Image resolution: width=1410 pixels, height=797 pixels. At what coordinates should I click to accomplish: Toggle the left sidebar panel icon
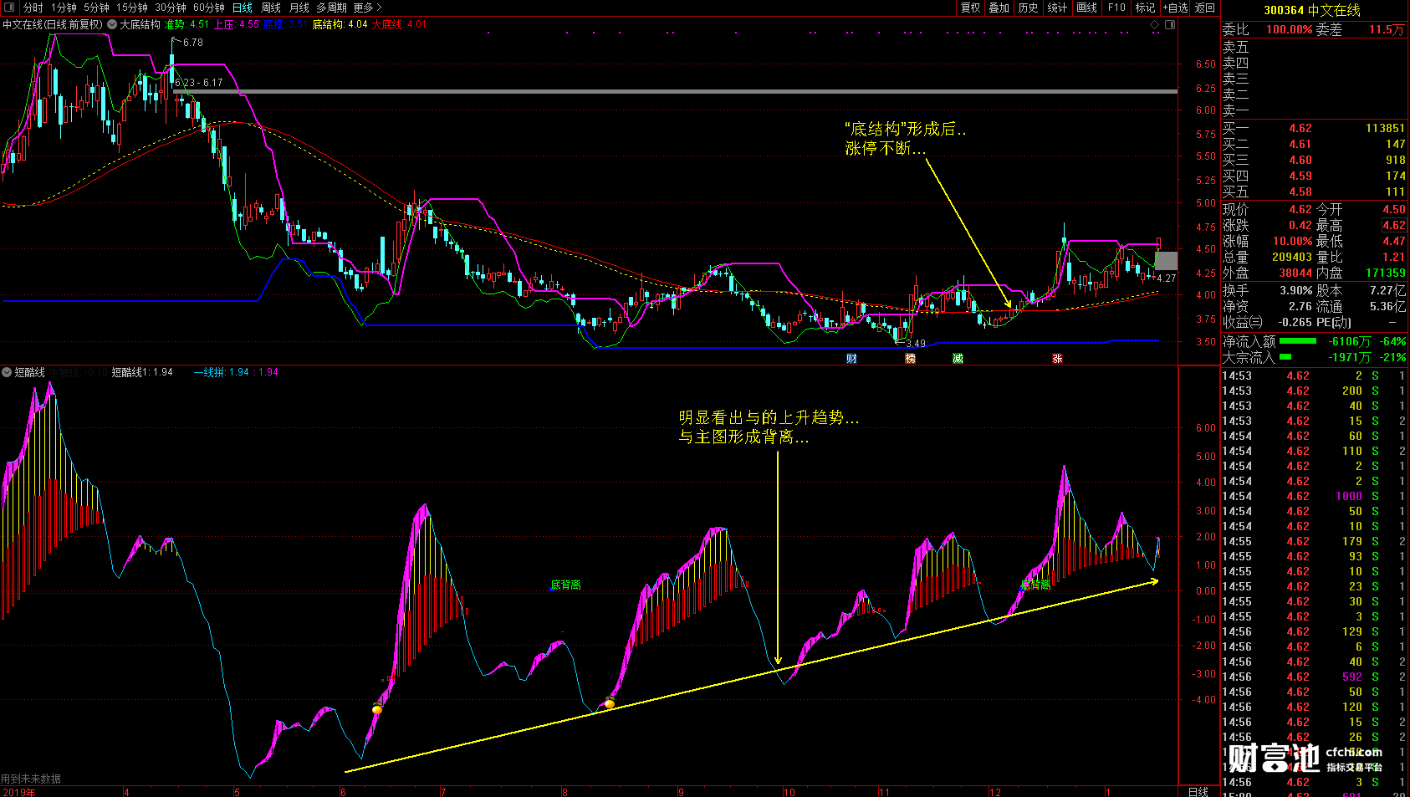[9, 8]
